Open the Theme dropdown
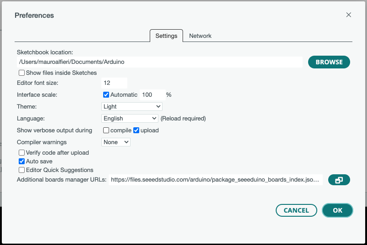 point(132,107)
